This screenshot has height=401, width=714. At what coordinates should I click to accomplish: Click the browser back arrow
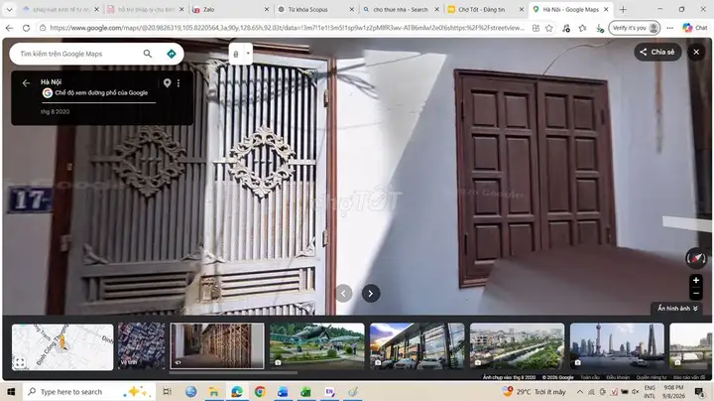pyautogui.click(x=9, y=28)
